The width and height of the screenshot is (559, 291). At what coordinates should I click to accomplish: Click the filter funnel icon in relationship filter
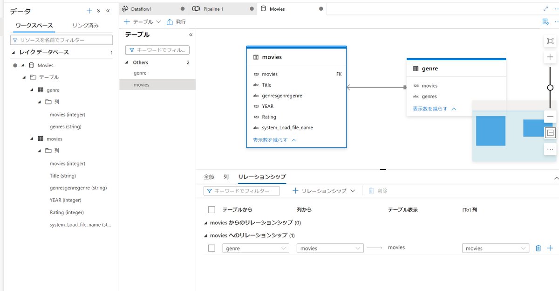click(210, 191)
